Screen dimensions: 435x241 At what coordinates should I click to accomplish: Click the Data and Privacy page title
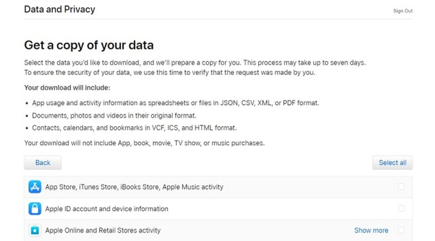pyautogui.click(x=60, y=9)
